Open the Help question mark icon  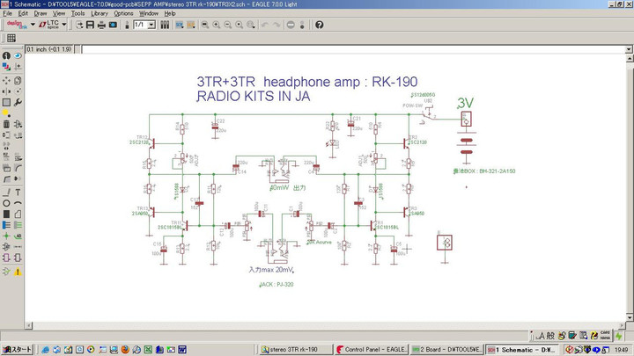point(319,25)
